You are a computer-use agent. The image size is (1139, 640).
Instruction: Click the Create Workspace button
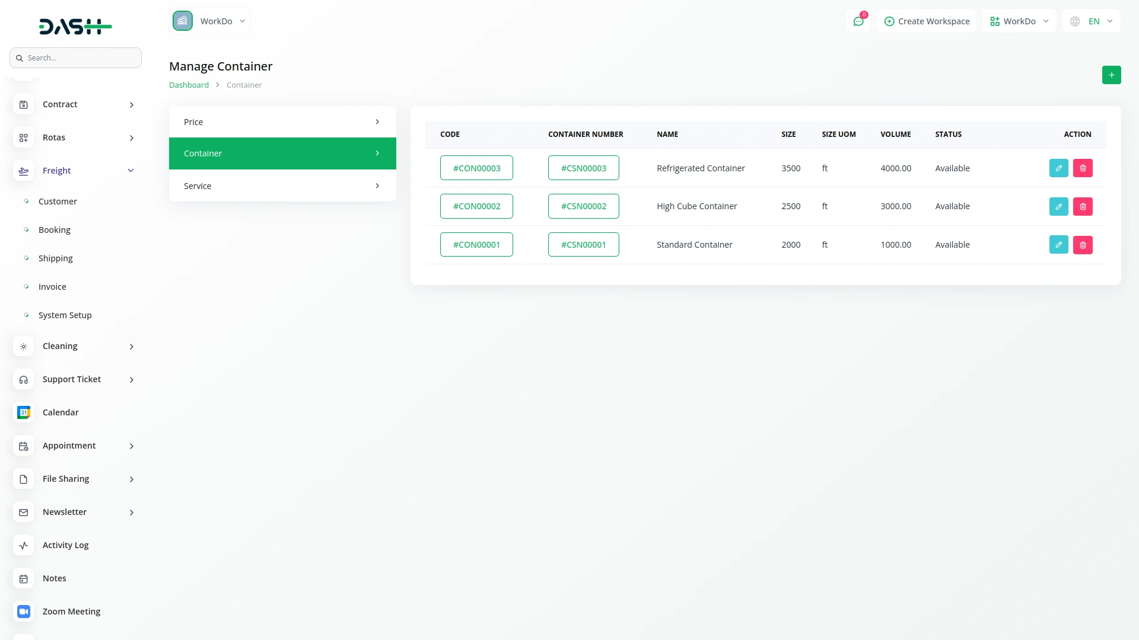point(927,21)
